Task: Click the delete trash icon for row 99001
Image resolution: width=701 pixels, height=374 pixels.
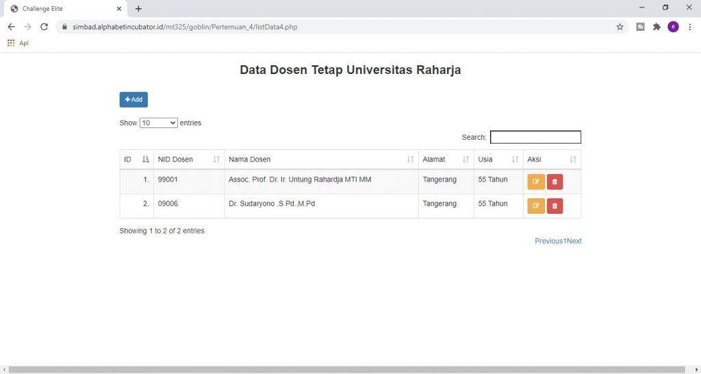Action: pyautogui.click(x=555, y=182)
